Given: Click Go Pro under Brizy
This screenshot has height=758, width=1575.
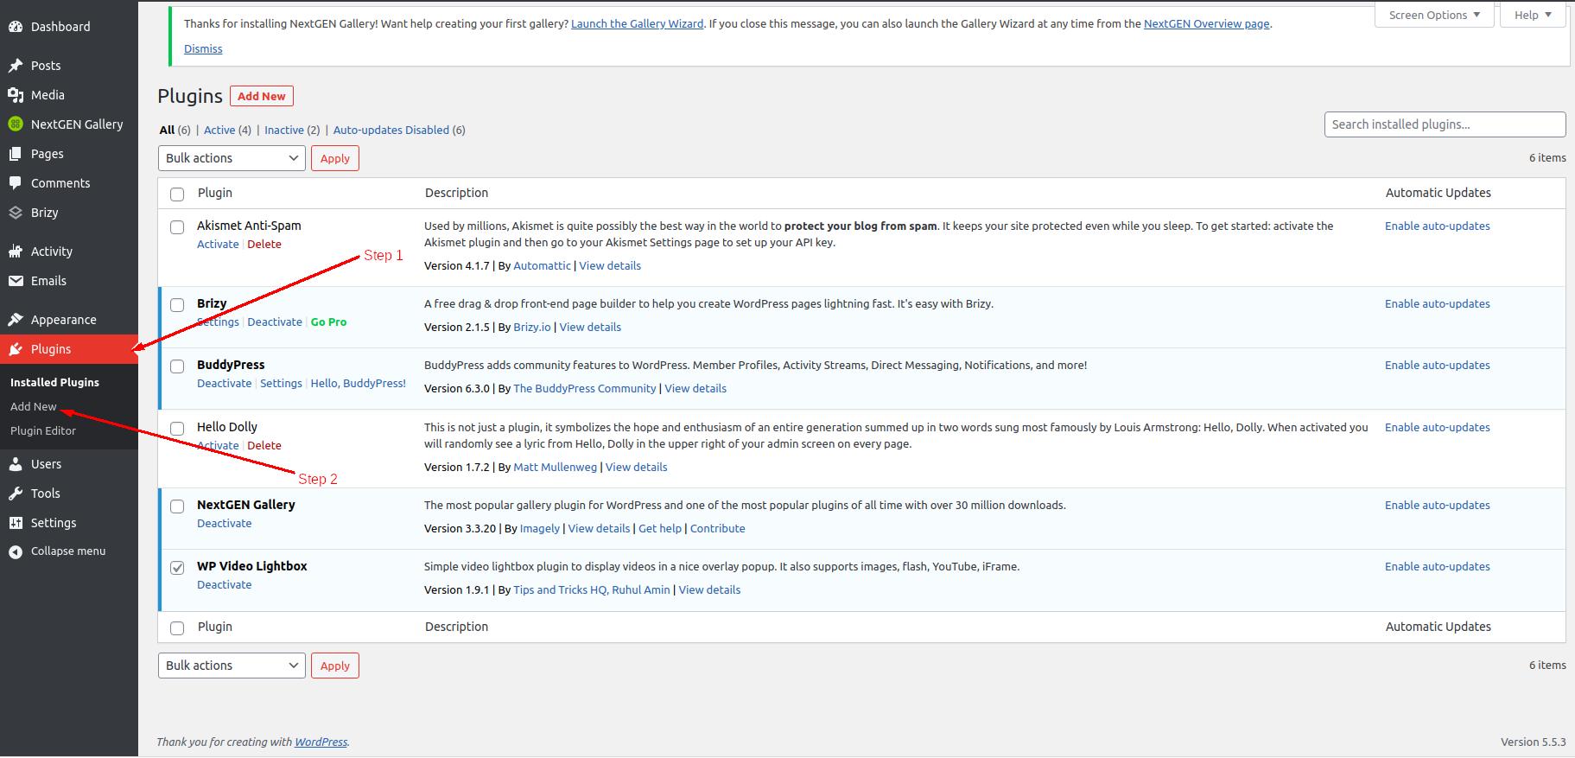Looking at the screenshot, I should coord(328,322).
